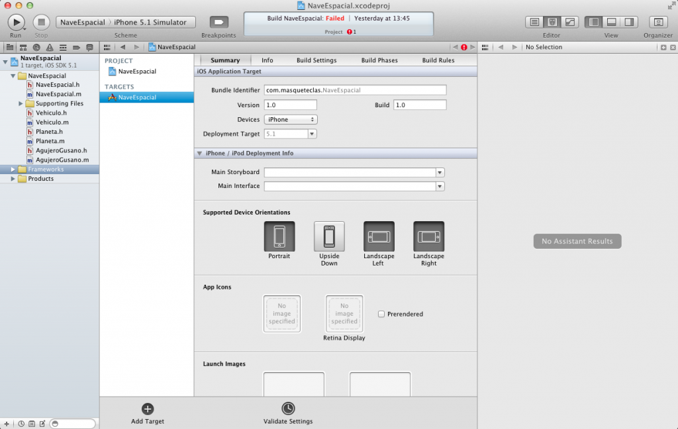Open the Build Rules tab
Viewport: 678px width, 429px height.
pyautogui.click(x=438, y=60)
